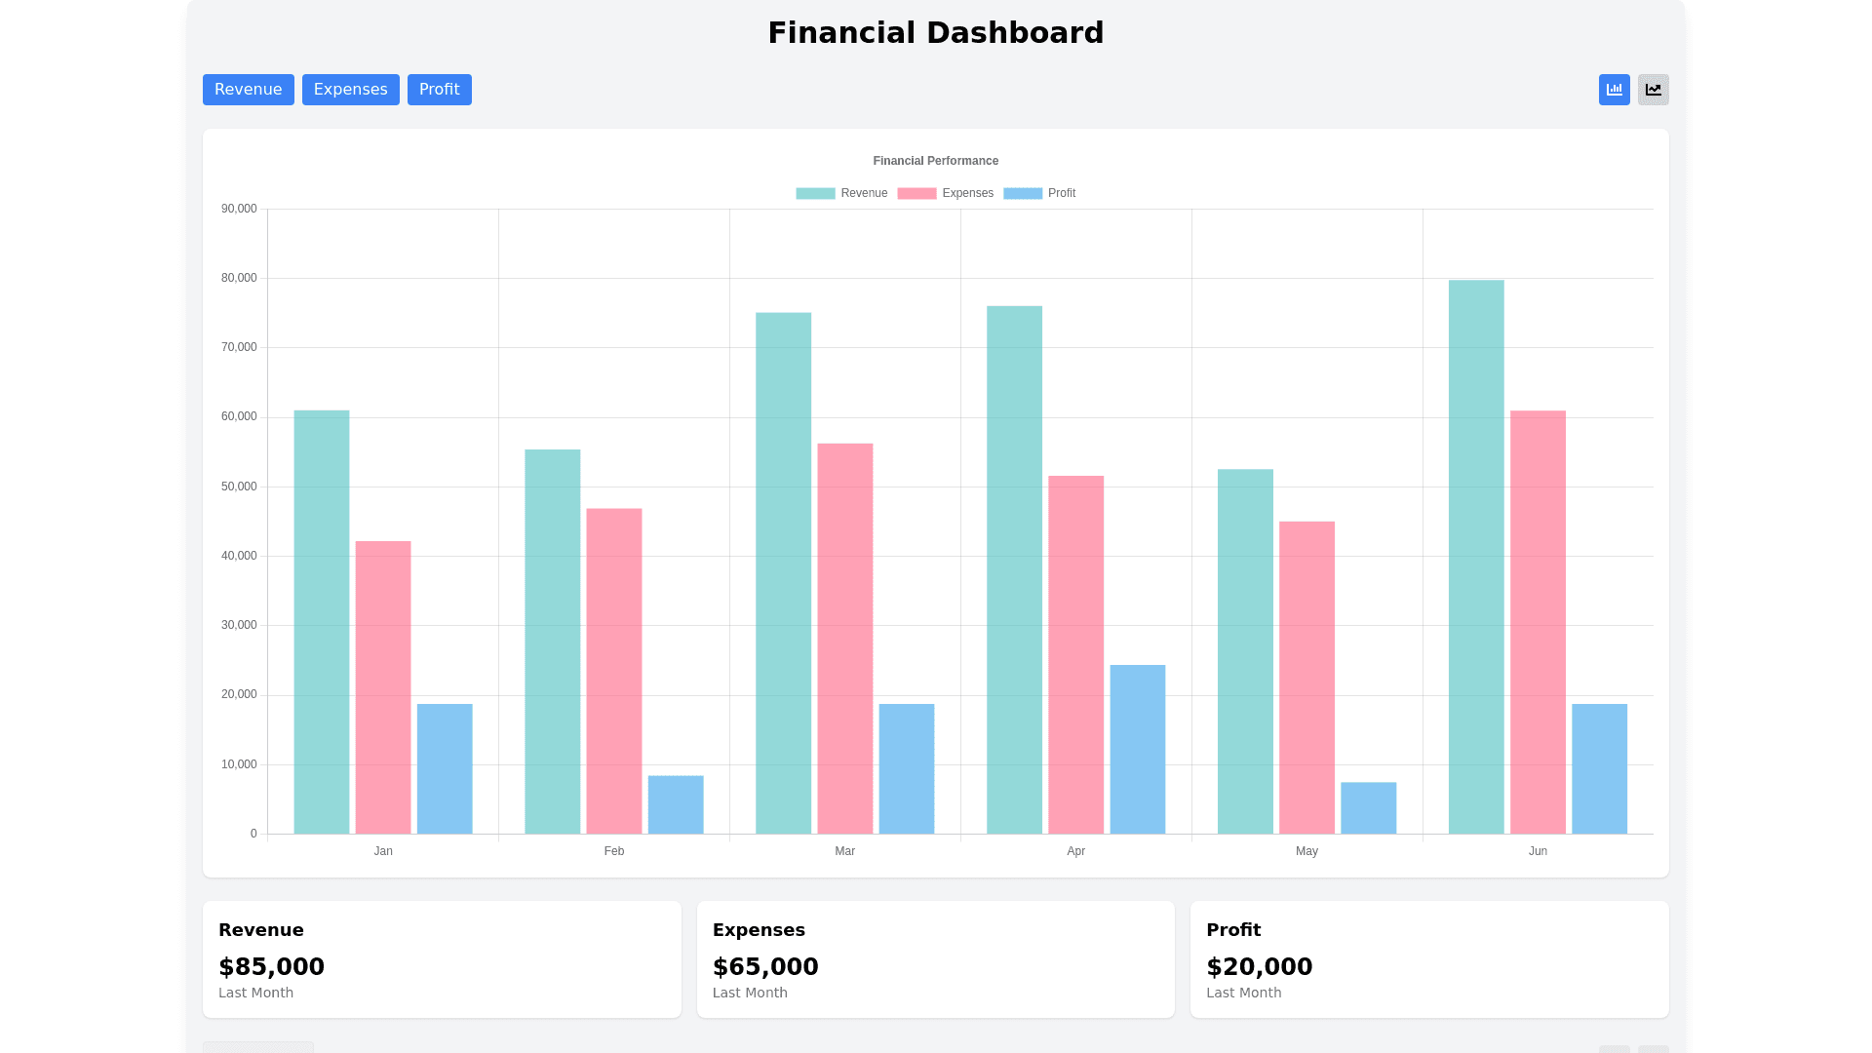The image size is (1872, 1053).
Task: Click the Revenue legend label
Action: pyautogui.click(x=864, y=193)
